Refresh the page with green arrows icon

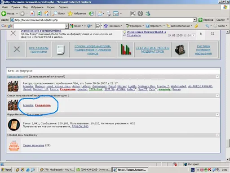point(40,14)
